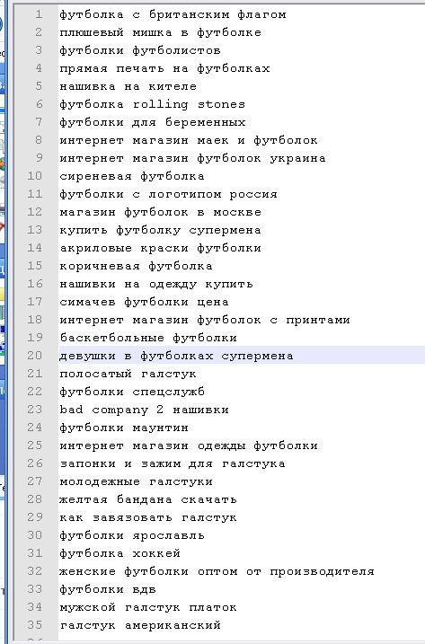The height and width of the screenshot is (644, 425).
Task: Click the text 'плюшевый мишка в футболке'
Action: coord(160,32)
